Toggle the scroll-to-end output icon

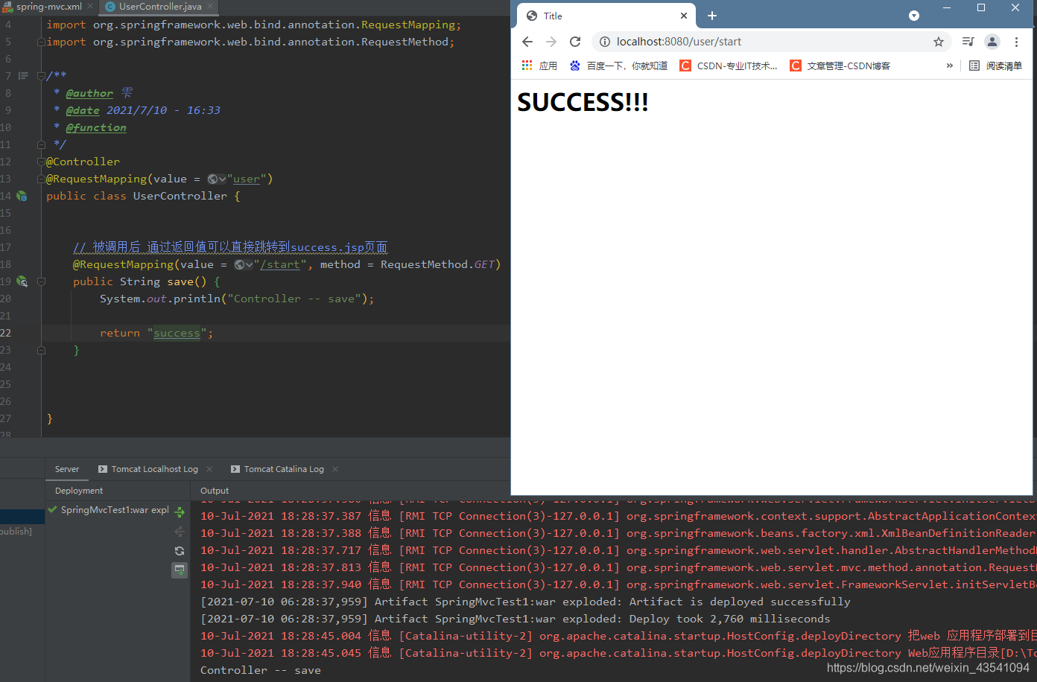click(180, 570)
